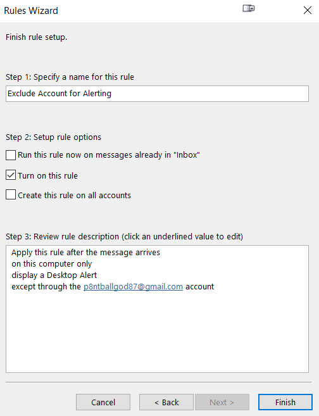Click the greyed-out Next button
The height and width of the screenshot is (416, 319).
click(x=222, y=402)
